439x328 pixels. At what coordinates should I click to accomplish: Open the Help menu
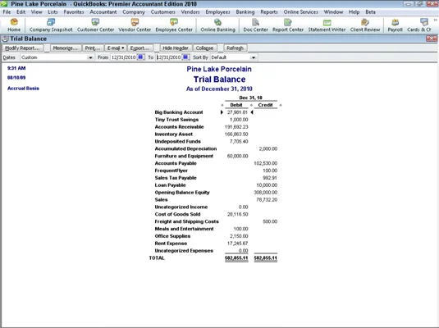(354, 12)
